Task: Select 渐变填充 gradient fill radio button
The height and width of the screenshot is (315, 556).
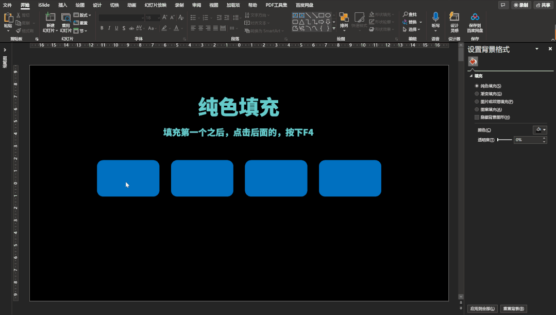Action: (x=477, y=94)
